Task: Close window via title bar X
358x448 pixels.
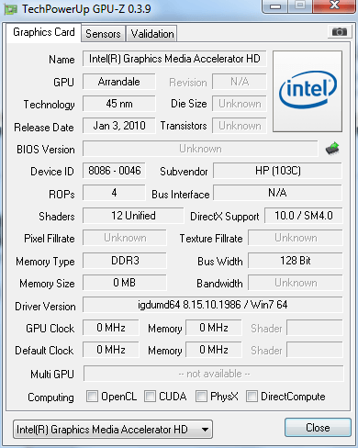Action: tap(334, 6)
